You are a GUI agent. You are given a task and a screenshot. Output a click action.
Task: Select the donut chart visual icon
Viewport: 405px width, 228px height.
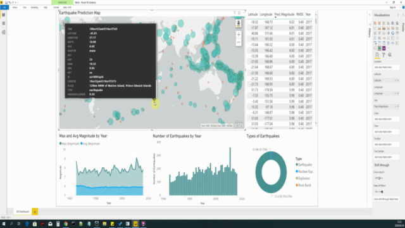click(392, 33)
